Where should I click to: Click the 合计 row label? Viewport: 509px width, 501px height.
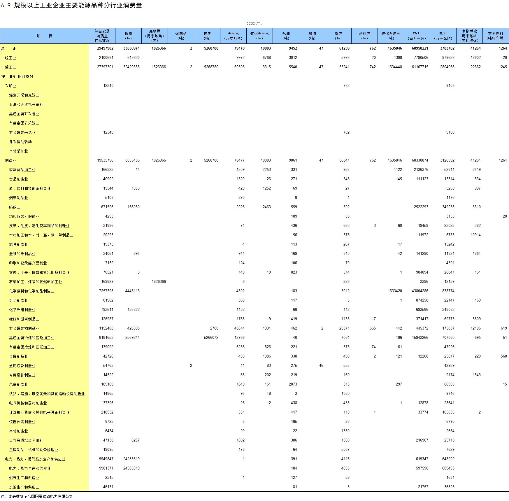[x=8, y=48]
